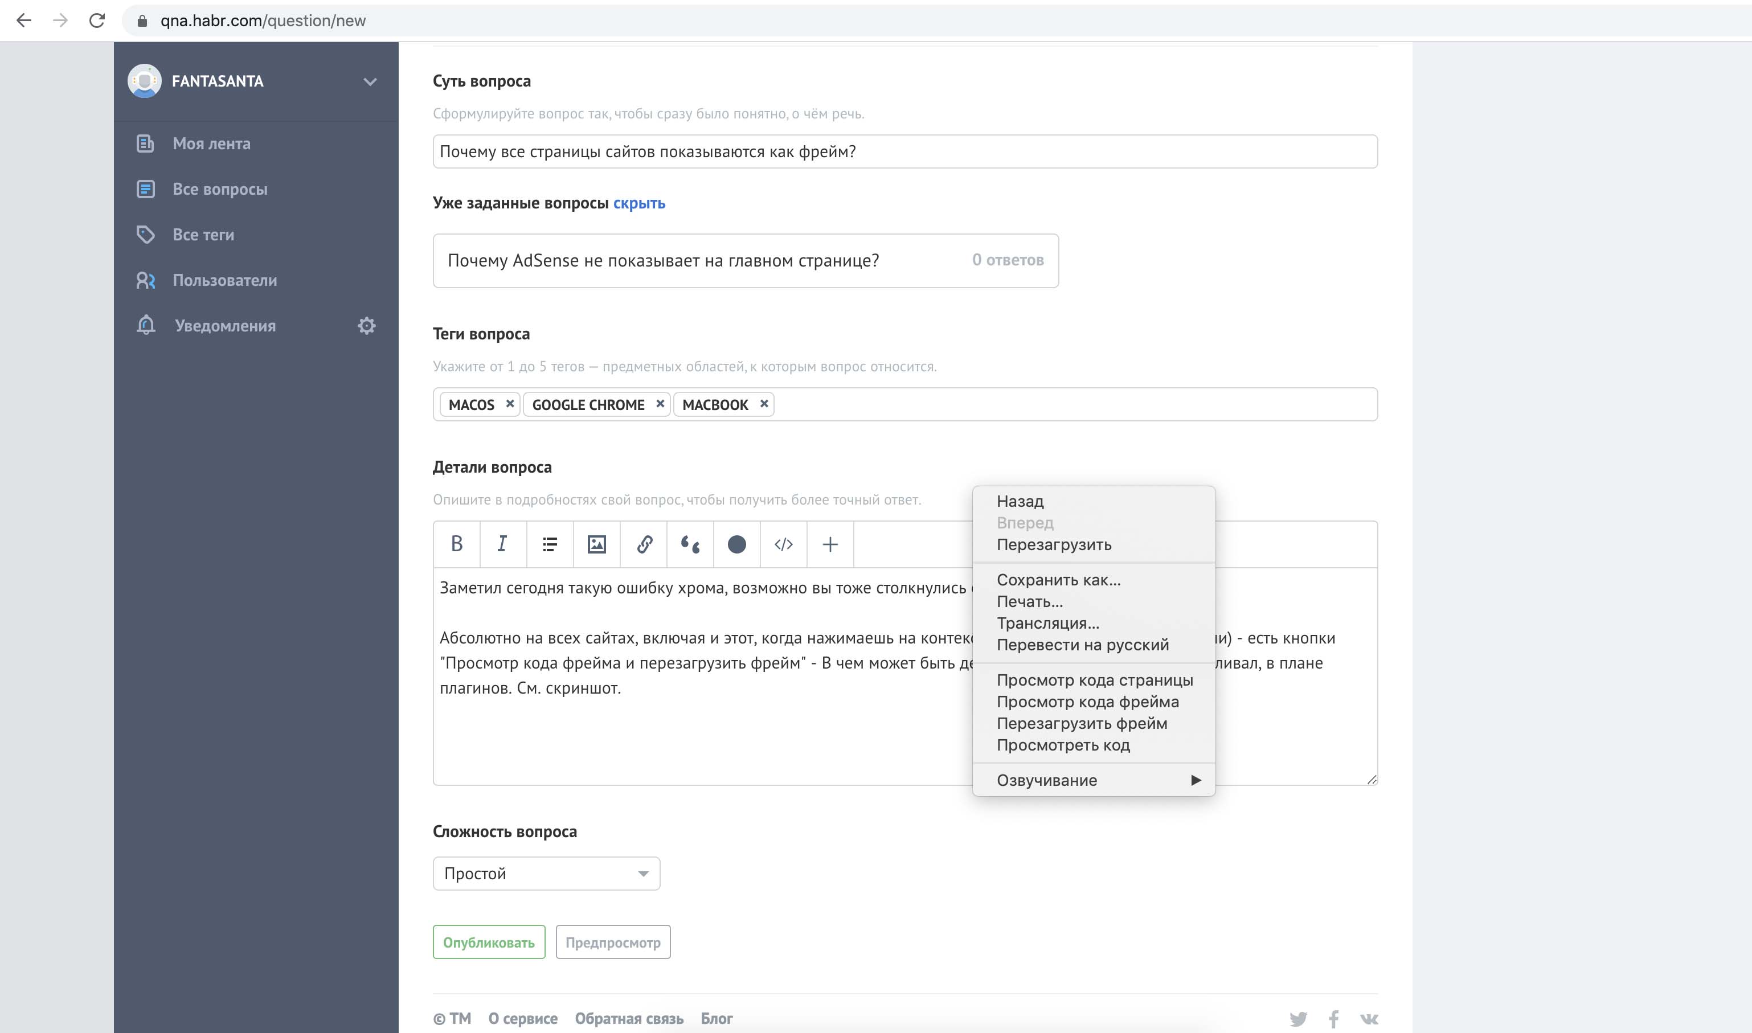Open the Простой difficulty dropdown
The width and height of the screenshot is (1752, 1033).
(546, 874)
